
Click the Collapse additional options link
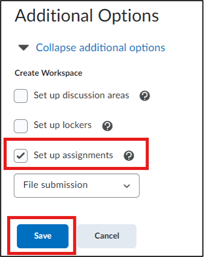pos(100,48)
